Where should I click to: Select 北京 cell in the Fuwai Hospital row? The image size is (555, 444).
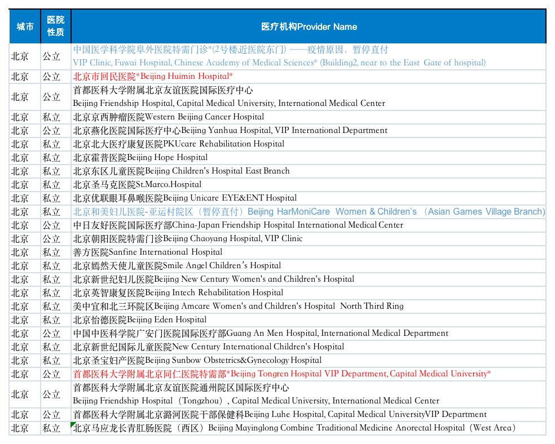pos(25,56)
